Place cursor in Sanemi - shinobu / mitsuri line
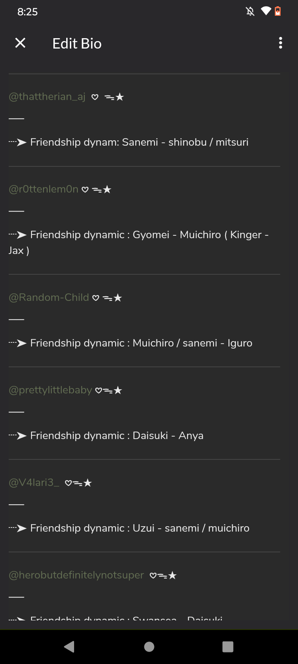The width and height of the screenshot is (298, 664). click(x=139, y=142)
